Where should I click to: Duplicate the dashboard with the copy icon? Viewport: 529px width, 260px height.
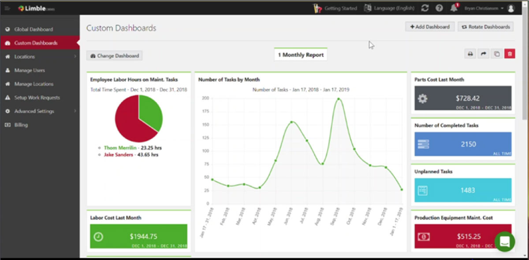click(x=497, y=54)
